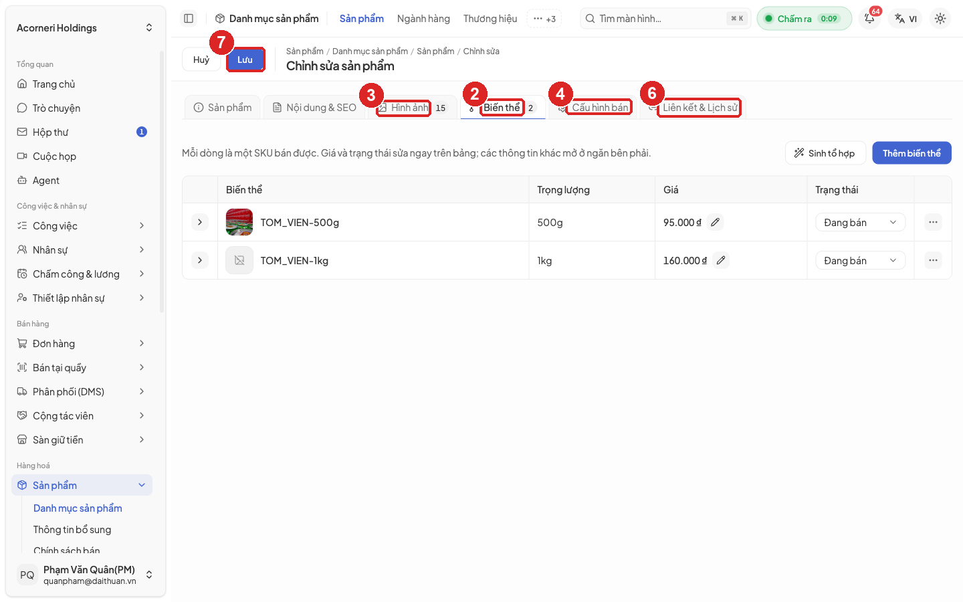
Task: Click Chấm ra check-out timer button
Action: pyautogui.click(x=804, y=19)
